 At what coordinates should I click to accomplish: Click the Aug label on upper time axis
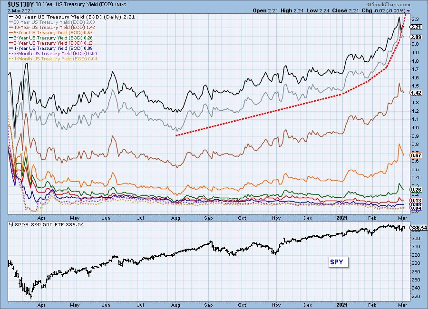(175, 218)
